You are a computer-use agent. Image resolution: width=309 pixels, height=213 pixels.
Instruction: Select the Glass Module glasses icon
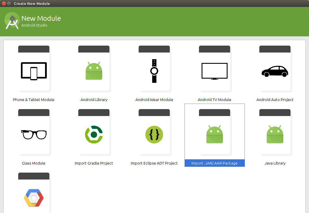coord(34,134)
